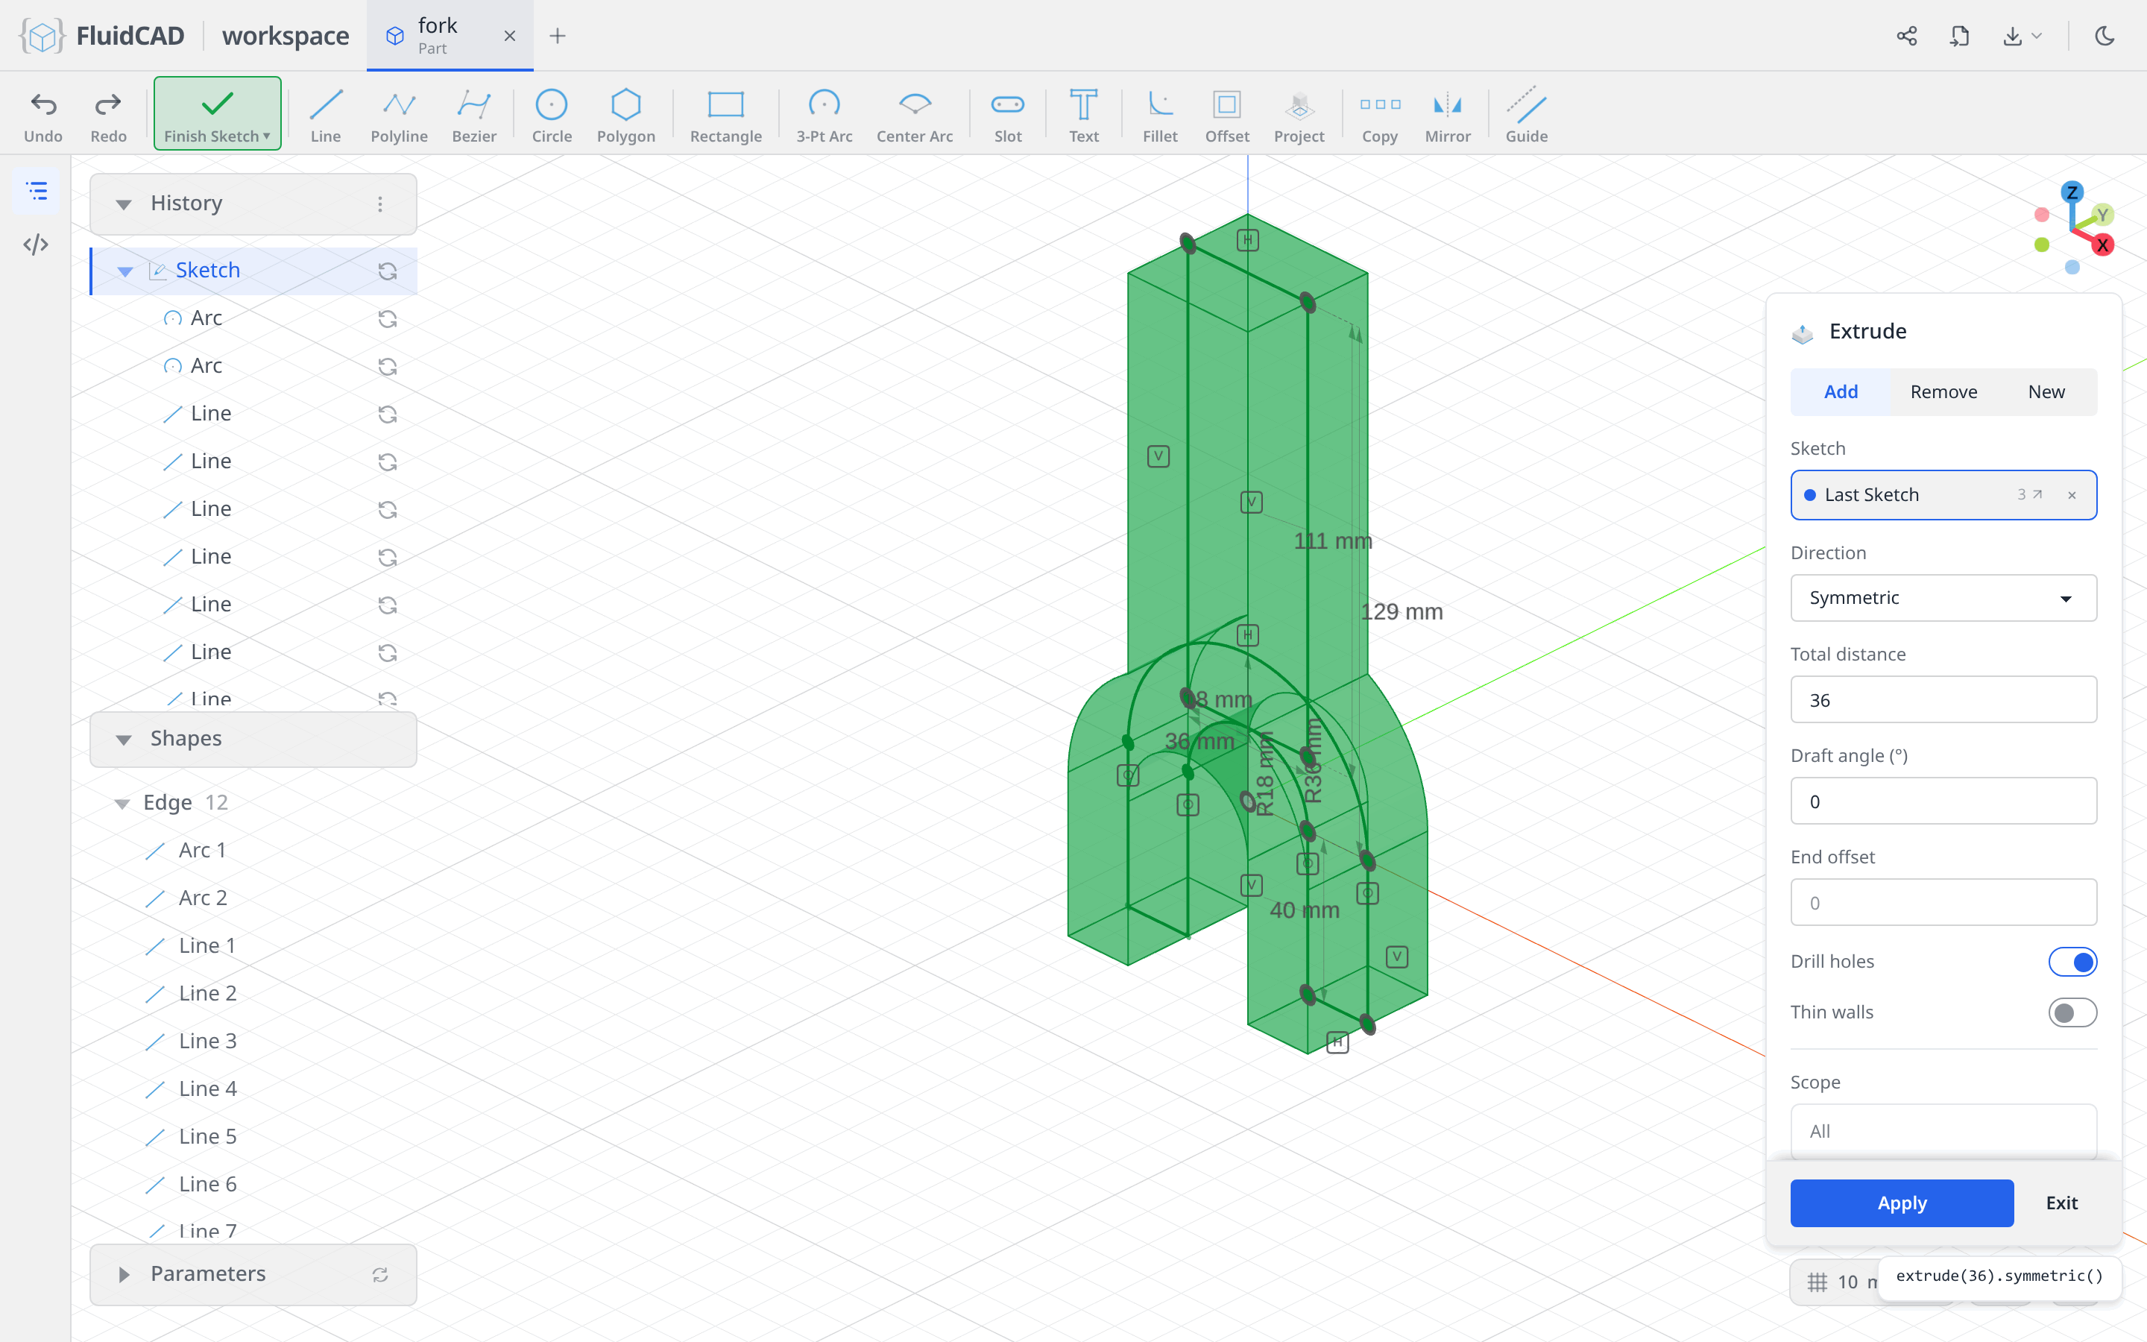Click the FluidCAD logo

[x=102, y=36]
